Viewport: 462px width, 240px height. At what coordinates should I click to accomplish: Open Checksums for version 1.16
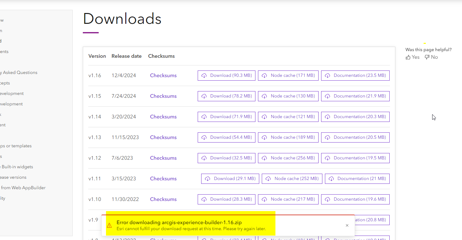[x=163, y=75]
